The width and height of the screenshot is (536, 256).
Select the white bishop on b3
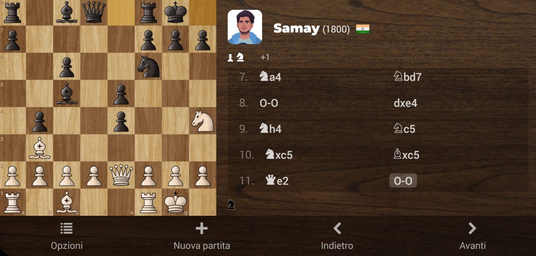pos(39,148)
